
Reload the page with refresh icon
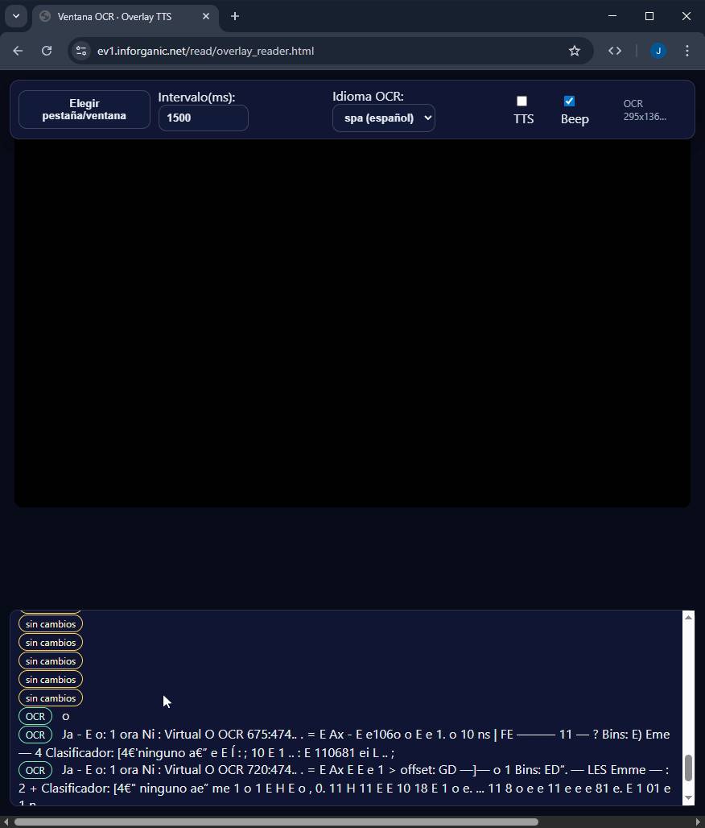click(x=47, y=51)
